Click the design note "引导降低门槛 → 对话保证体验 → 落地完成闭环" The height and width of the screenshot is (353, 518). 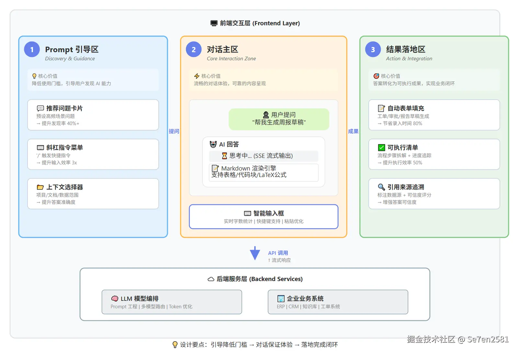coord(274,345)
